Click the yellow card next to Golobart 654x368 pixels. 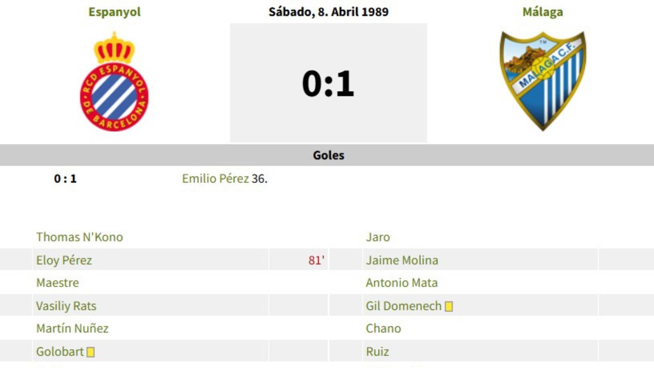[x=91, y=351]
